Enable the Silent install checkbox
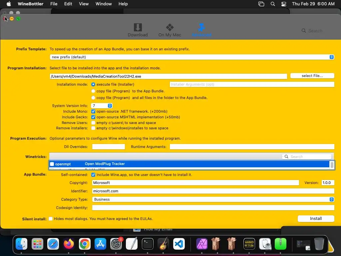The height and width of the screenshot is (256, 341). (x=51, y=219)
